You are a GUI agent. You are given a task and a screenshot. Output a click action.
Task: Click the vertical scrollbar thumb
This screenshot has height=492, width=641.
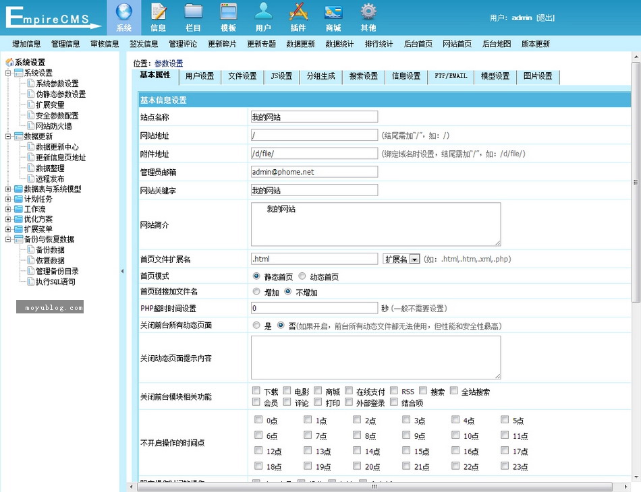tap(636, 182)
